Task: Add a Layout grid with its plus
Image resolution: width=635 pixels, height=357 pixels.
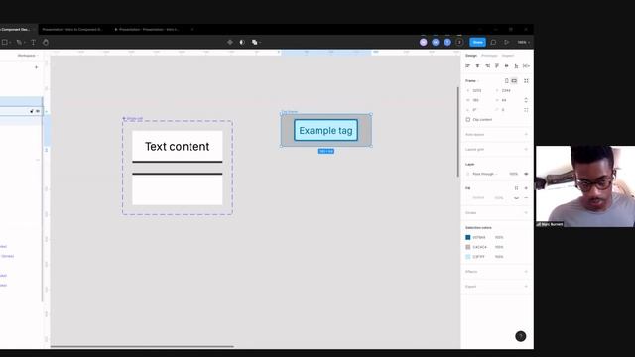Action: click(526, 150)
